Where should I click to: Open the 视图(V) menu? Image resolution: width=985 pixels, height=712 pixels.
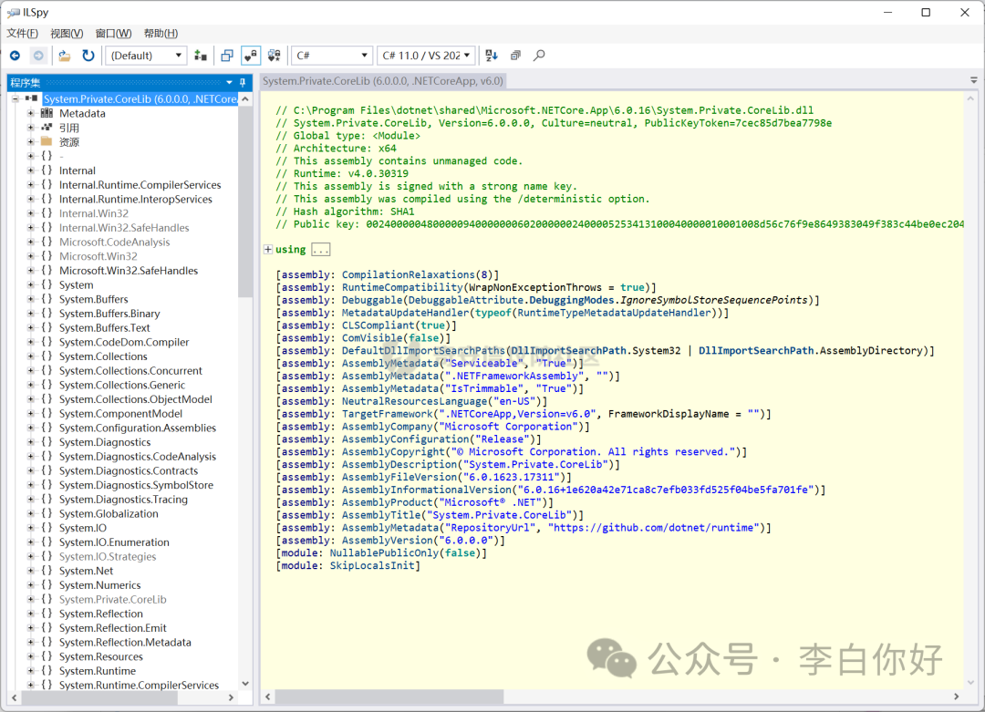tap(67, 34)
